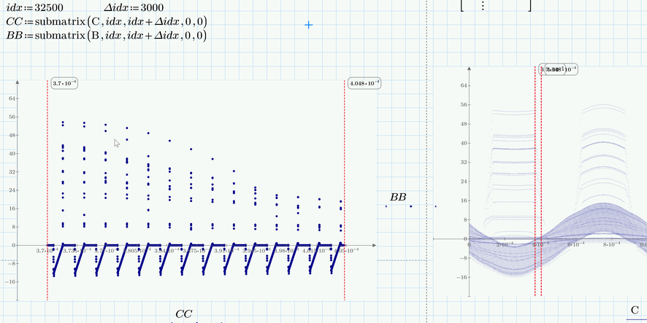Click the blue crosshair insertion cursor
The width and height of the screenshot is (647, 323).
[x=308, y=25]
